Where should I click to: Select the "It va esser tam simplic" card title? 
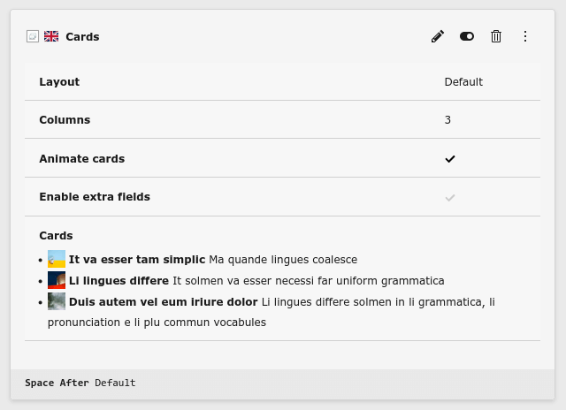(137, 260)
